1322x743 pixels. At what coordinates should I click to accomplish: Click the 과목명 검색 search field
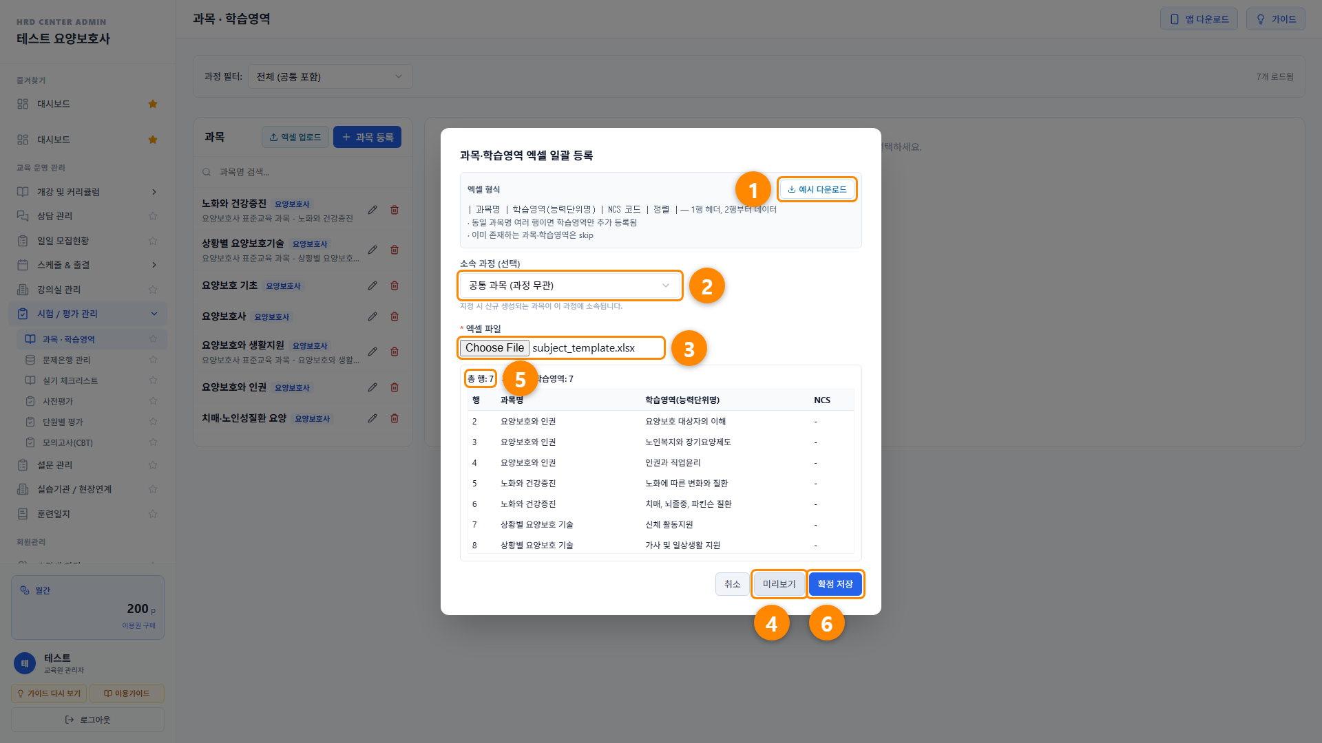tap(303, 172)
